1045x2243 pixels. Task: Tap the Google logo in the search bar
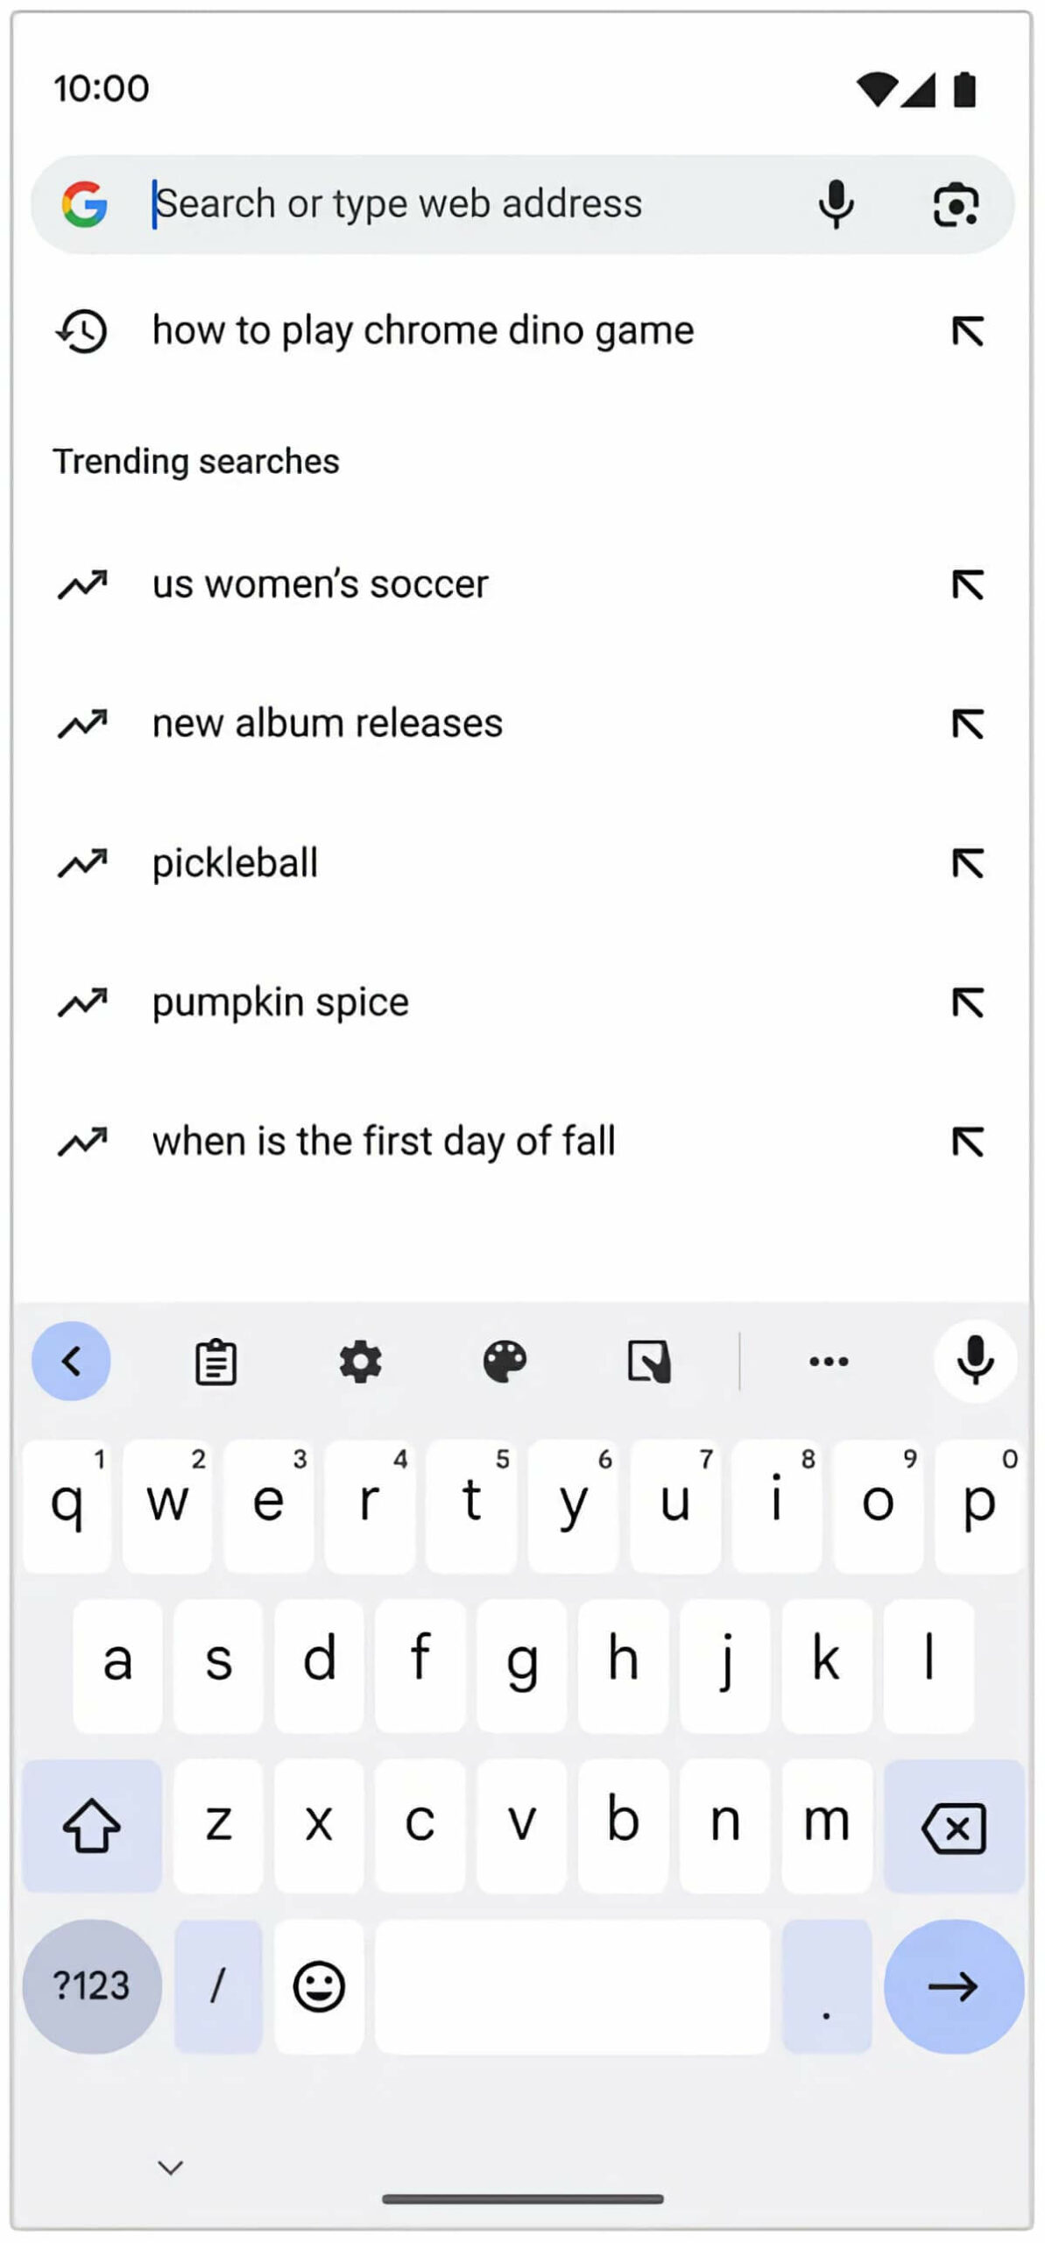[x=85, y=204]
